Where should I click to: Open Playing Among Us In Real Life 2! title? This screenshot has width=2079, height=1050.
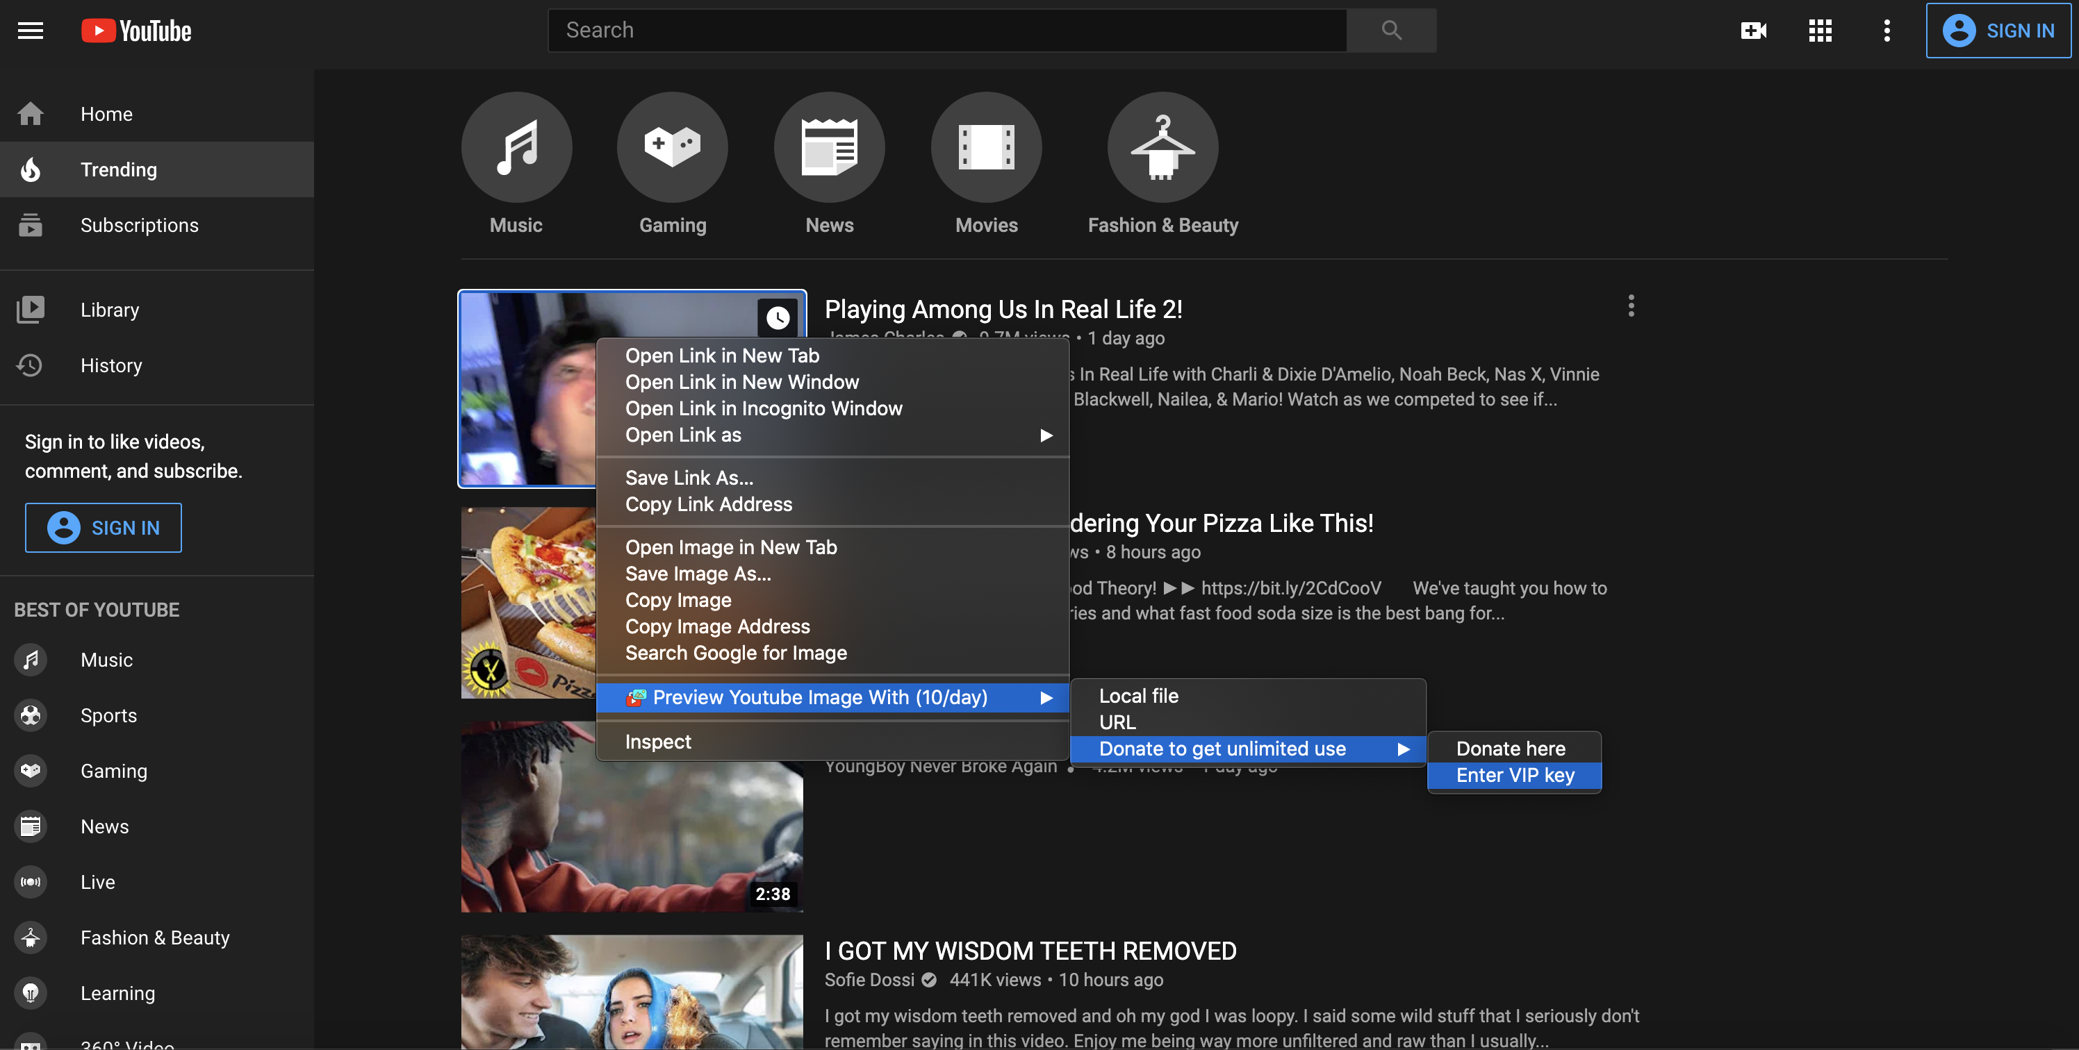(x=1003, y=310)
